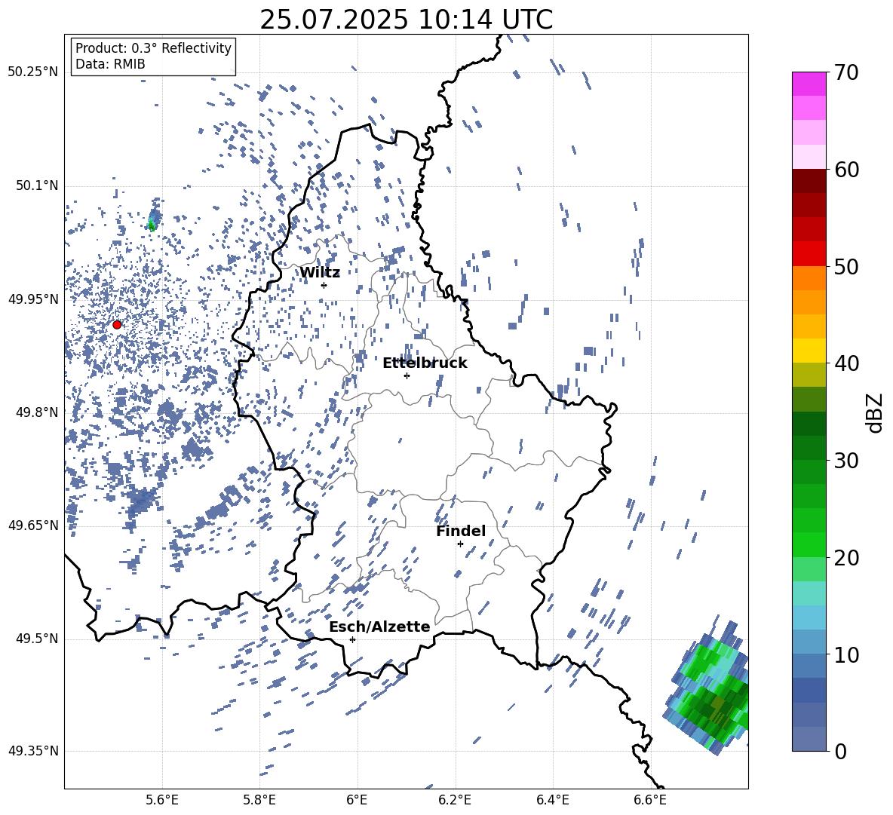The height and width of the screenshot is (815, 893).
Task: Click the yellow colorbar segment at 40
Action: [809, 351]
